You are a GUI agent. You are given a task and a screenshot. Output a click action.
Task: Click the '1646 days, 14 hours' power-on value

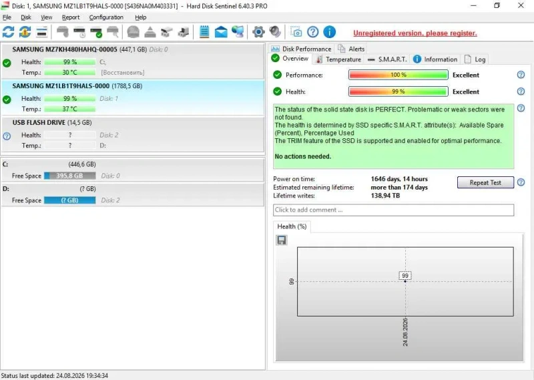click(x=399, y=179)
